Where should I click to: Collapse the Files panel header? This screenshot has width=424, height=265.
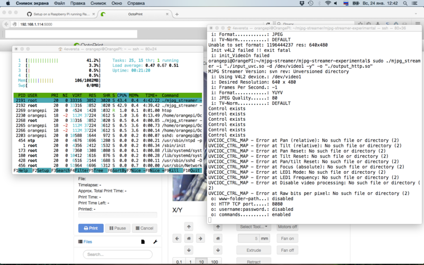pyautogui.click(x=88, y=242)
